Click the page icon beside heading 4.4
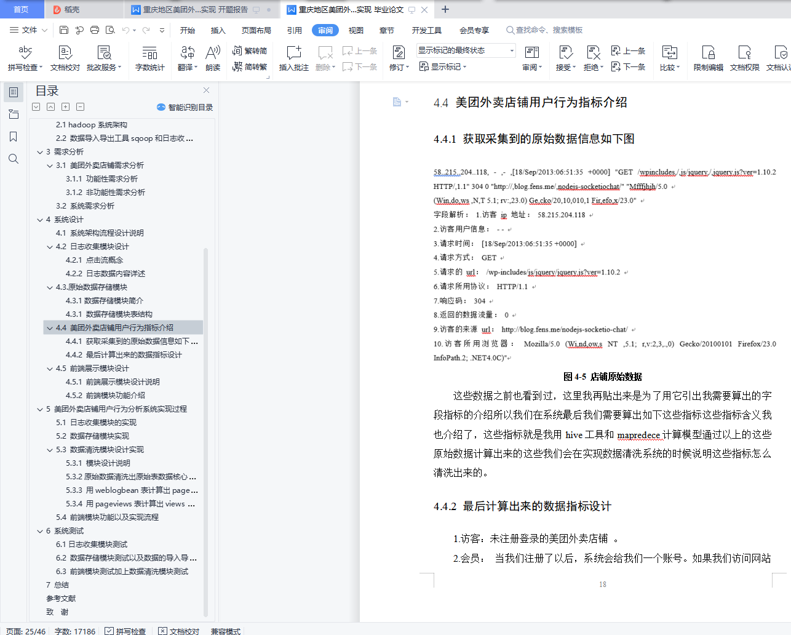This screenshot has height=635, width=791. (x=397, y=102)
